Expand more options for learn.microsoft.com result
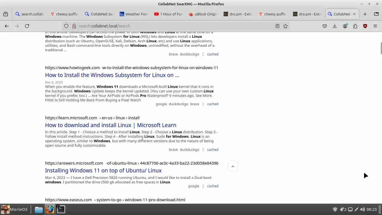Image resolution: width=382 pixels, height=215 pixels. (x=203, y=149)
